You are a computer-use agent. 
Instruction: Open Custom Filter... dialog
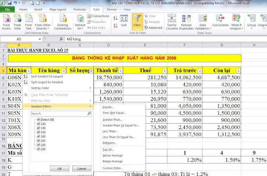coord(113,168)
